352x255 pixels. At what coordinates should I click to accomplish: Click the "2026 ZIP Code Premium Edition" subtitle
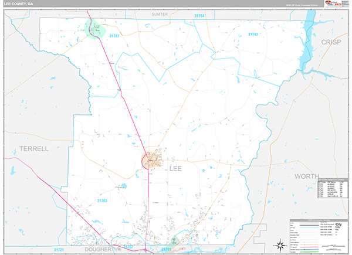click(302, 5)
